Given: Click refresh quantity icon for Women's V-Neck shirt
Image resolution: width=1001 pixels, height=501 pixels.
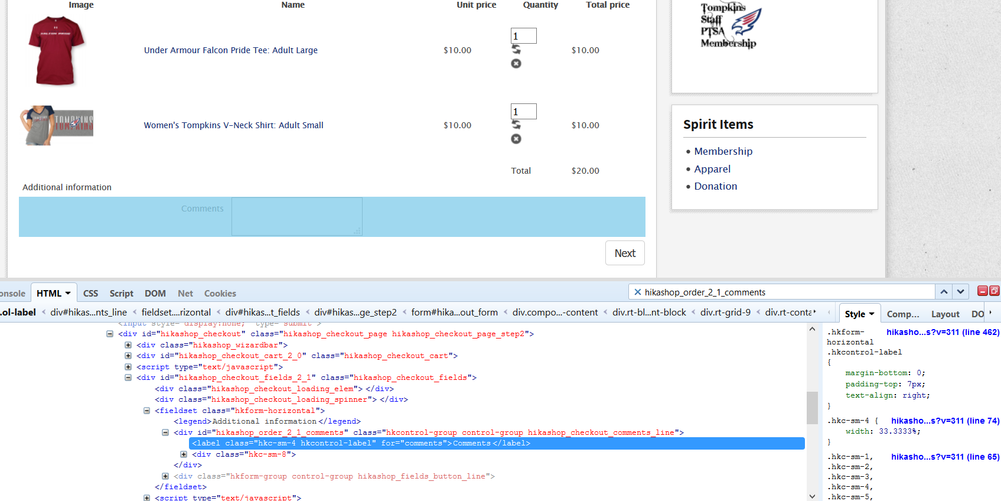Looking at the screenshot, I should pyautogui.click(x=516, y=125).
